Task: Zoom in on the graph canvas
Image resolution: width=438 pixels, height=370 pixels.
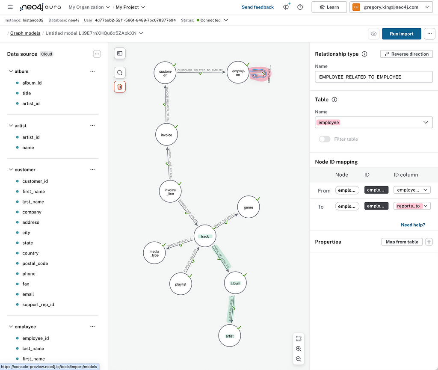Action: pos(299,349)
